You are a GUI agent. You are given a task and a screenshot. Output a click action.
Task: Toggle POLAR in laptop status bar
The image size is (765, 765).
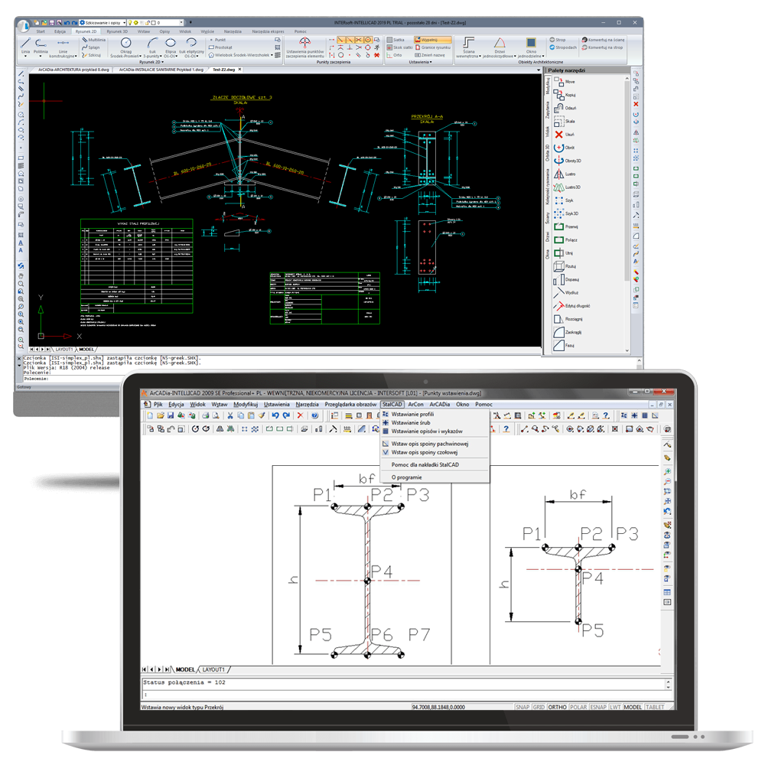tap(578, 708)
